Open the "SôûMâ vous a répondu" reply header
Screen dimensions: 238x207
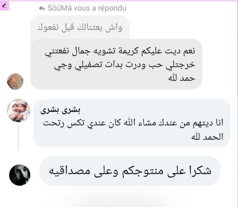point(83,8)
